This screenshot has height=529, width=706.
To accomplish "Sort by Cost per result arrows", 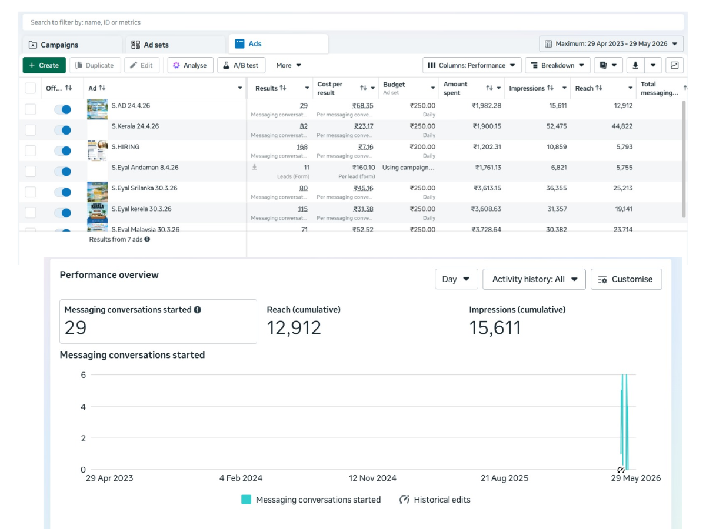I will coord(364,88).
